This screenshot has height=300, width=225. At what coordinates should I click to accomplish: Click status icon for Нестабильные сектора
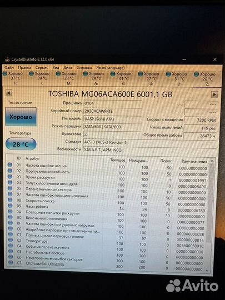tap(11, 251)
